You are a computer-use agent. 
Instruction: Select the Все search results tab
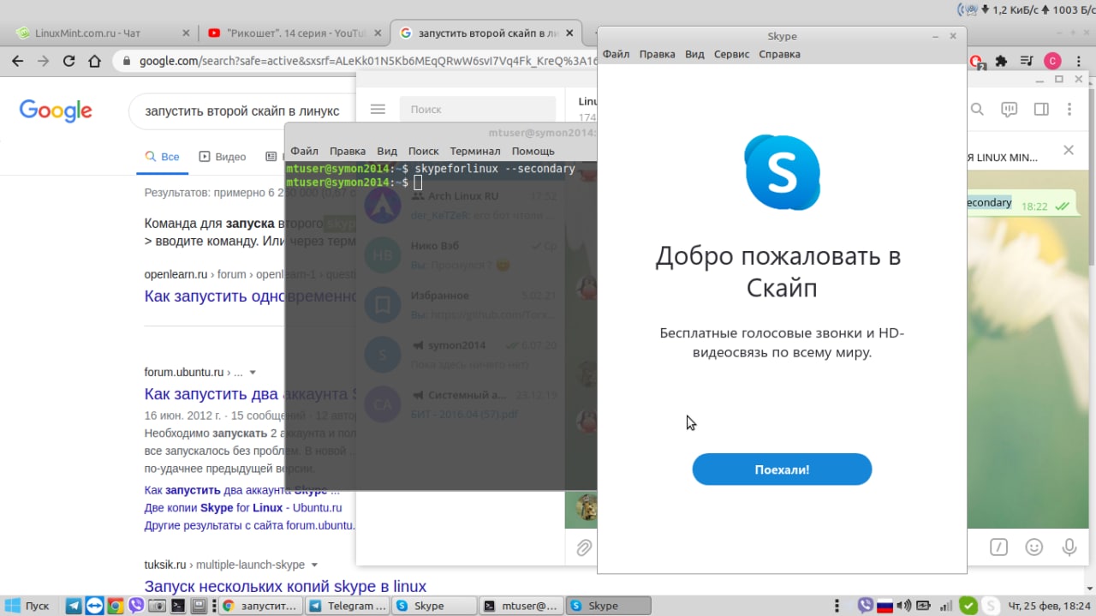[x=162, y=157]
